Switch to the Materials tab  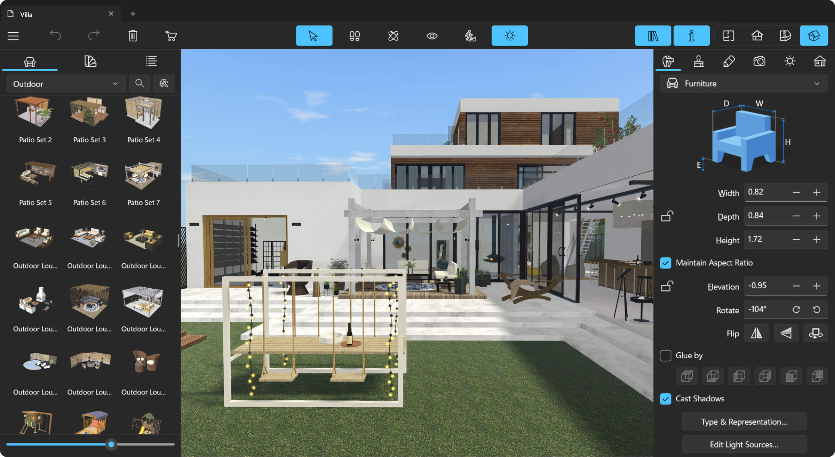tap(89, 61)
